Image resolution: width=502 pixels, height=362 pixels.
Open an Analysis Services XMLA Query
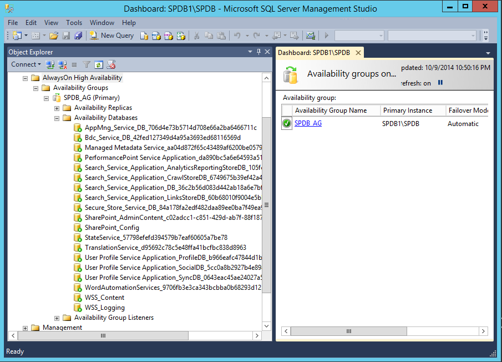point(181,36)
